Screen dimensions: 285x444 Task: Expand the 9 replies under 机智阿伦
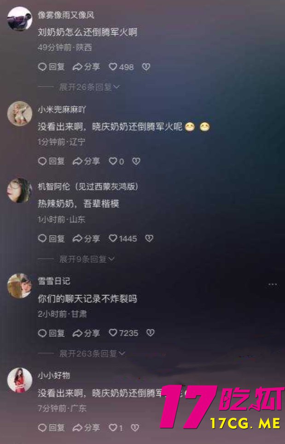[87, 259]
